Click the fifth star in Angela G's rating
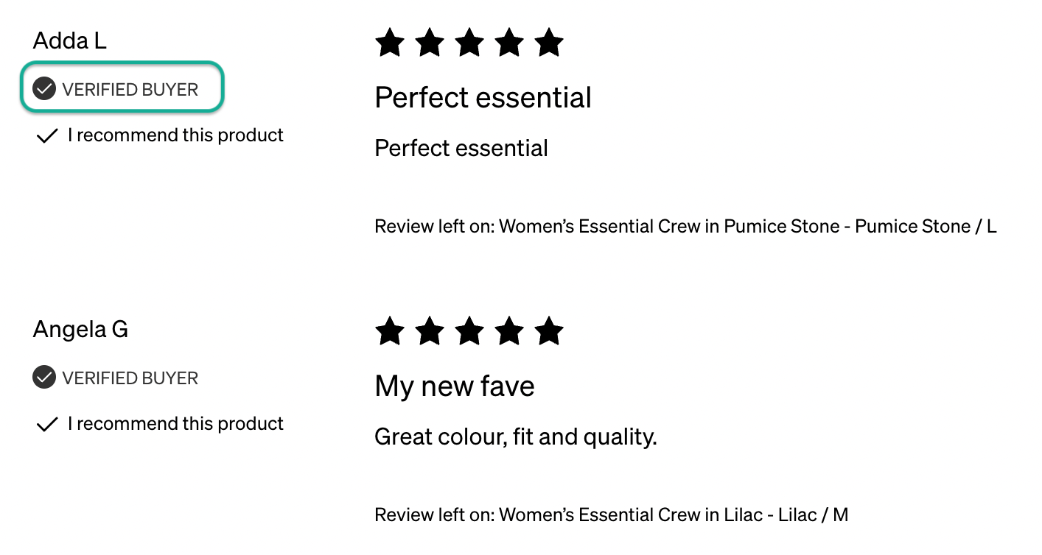This screenshot has width=1042, height=555. [x=549, y=331]
